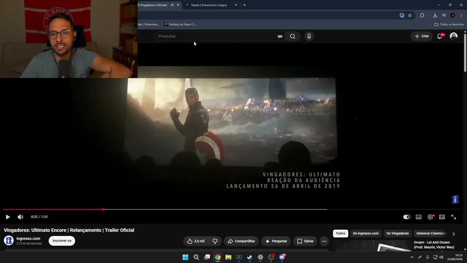Select the Os Vingadores filter chip
Screen dimensions: 467x263
[397, 233]
